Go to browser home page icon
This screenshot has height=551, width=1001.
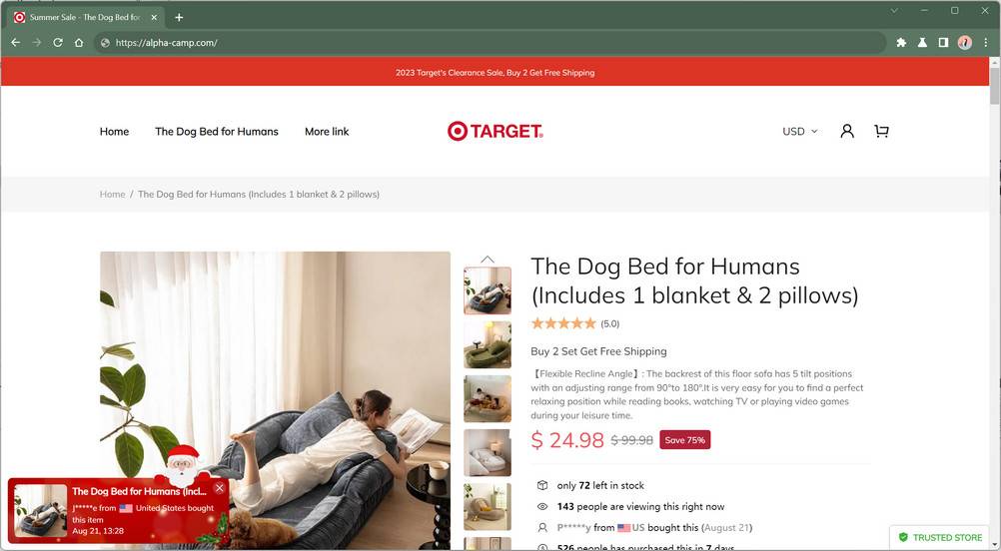tap(79, 43)
